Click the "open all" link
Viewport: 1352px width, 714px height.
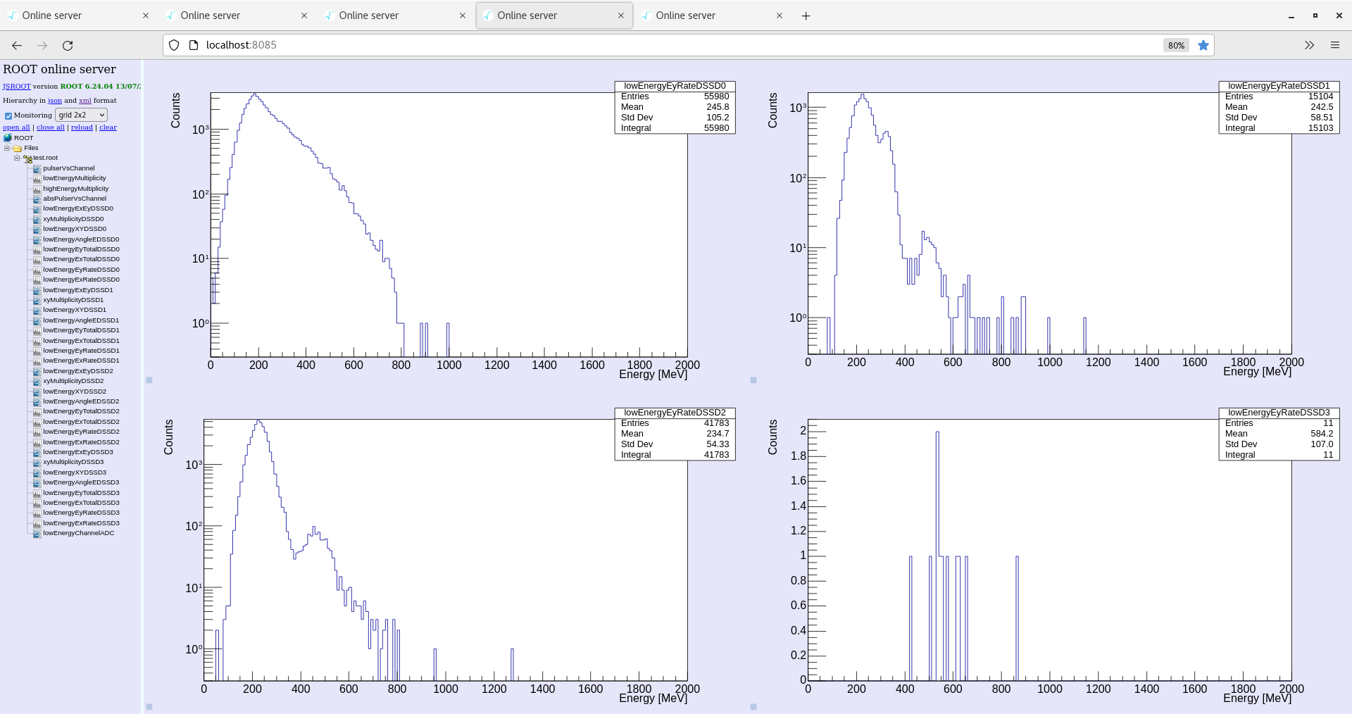click(x=16, y=127)
